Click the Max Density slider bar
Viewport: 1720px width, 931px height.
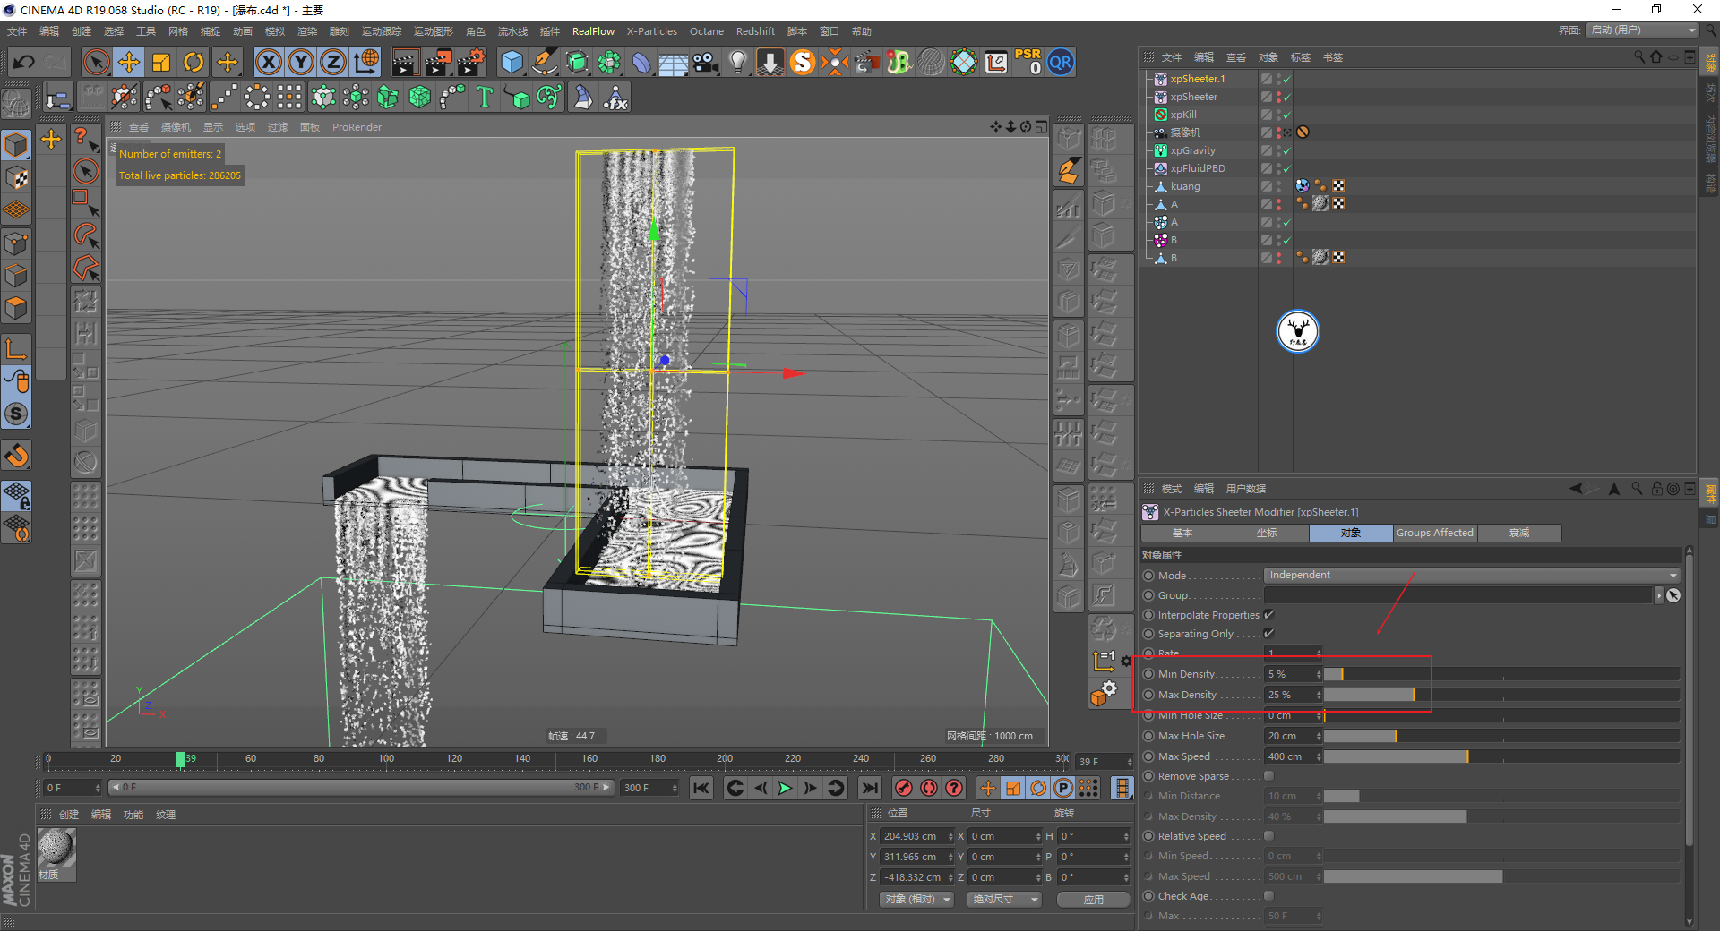click(x=1501, y=695)
